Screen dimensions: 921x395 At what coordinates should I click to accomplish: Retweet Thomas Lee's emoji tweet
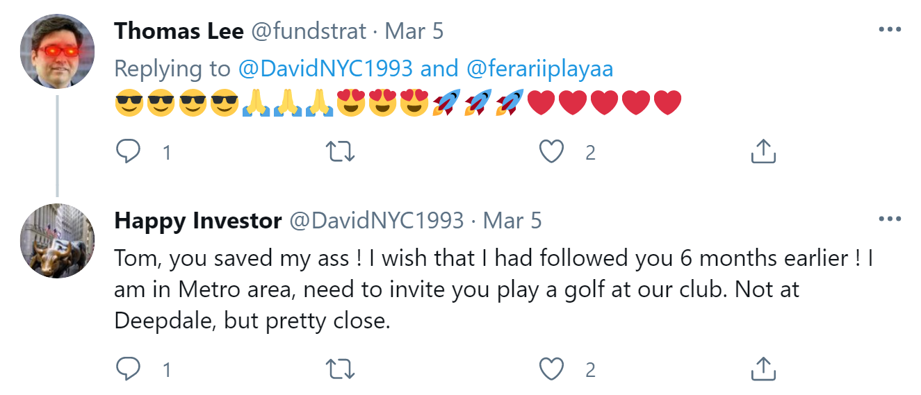point(341,151)
